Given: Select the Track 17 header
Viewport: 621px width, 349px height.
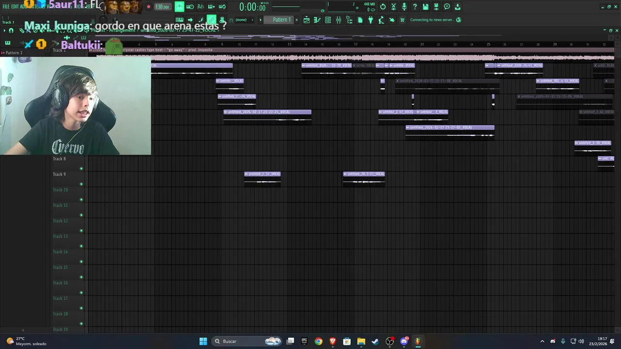Looking at the screenshot, I should point(68,302).
